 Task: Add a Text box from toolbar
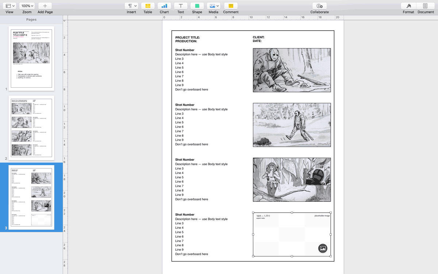(181, 6)
